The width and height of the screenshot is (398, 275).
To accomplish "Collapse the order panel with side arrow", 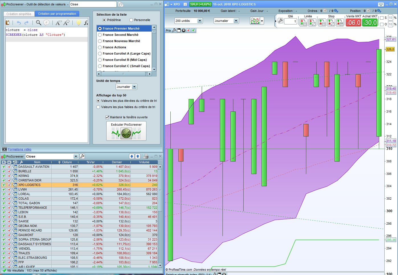I will coord(275,21).
